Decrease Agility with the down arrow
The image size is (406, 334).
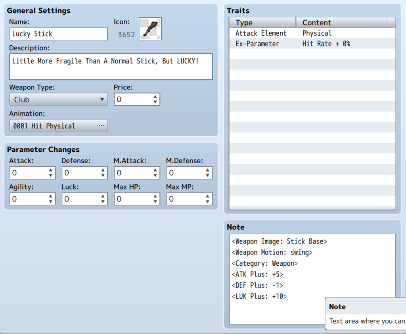(x=51, y=202)
